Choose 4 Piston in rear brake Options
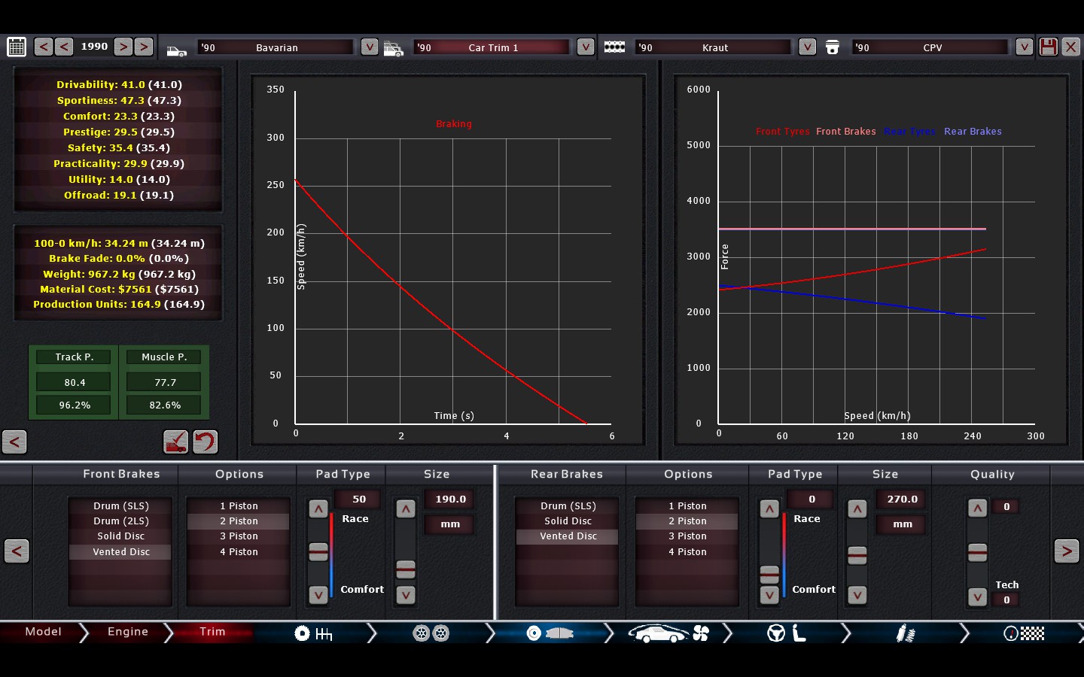This screenshot has height=677, width=1084. (x=687, y=552)
